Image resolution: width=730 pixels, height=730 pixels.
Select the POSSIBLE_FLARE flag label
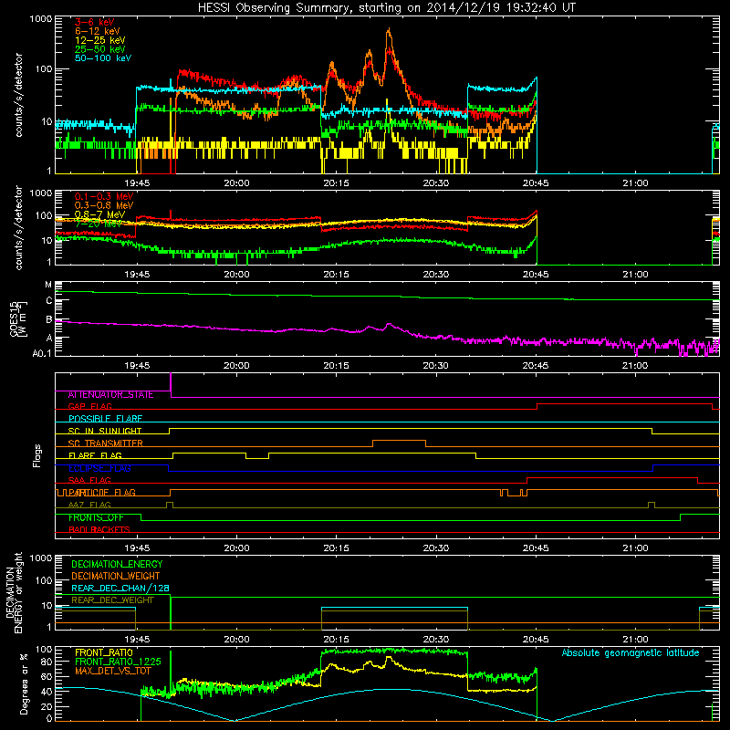pos(105,419)
